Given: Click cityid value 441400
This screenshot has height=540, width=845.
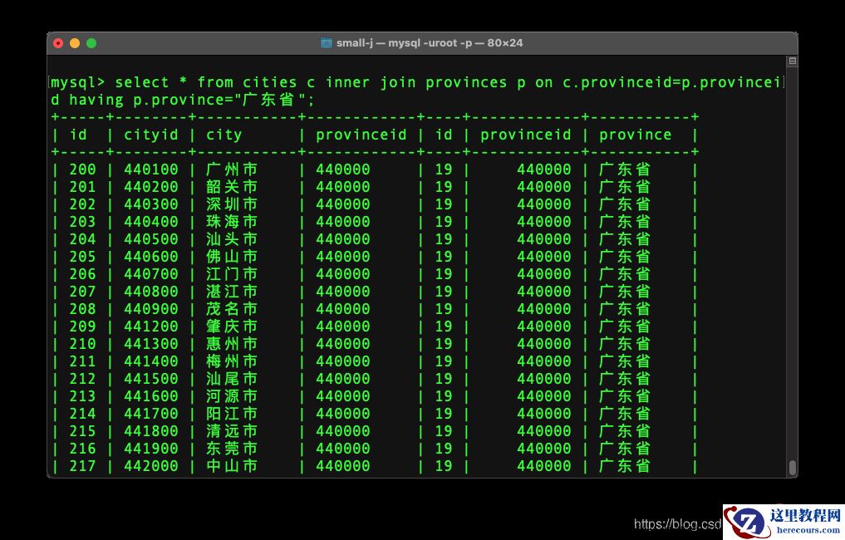Looking at the screenshot, I should [151, 361].
